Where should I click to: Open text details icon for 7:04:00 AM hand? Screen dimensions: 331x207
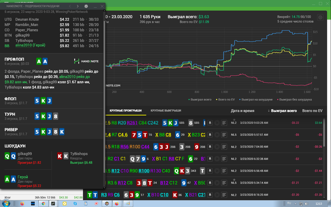pos(224,147)
